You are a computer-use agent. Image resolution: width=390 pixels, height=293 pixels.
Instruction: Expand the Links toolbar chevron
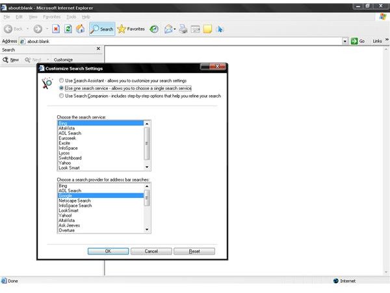tap(387, 40)
